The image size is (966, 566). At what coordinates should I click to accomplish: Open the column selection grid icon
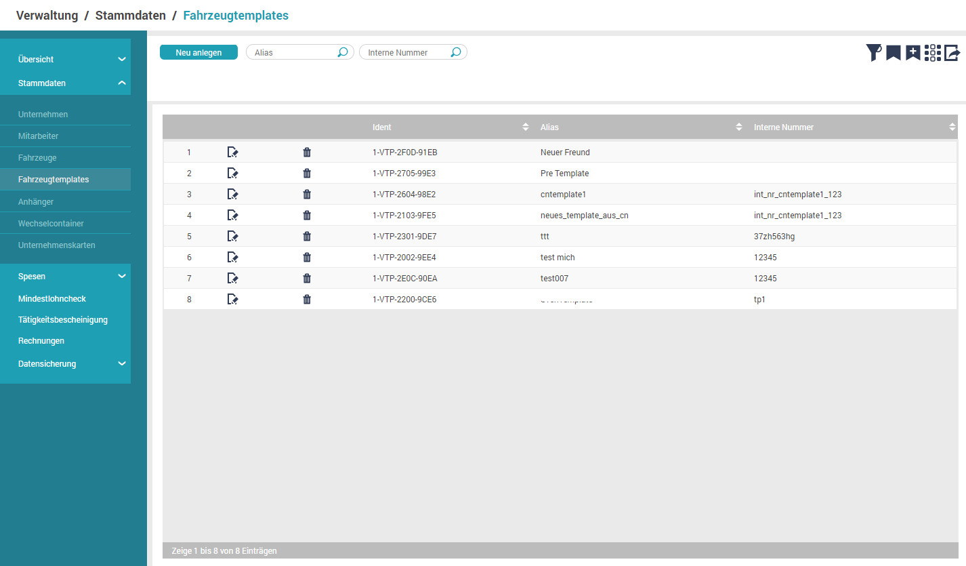point(933,53)
